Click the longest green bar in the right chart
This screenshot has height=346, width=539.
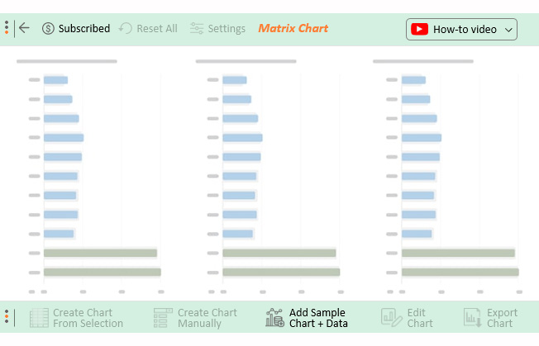point(460,273)
